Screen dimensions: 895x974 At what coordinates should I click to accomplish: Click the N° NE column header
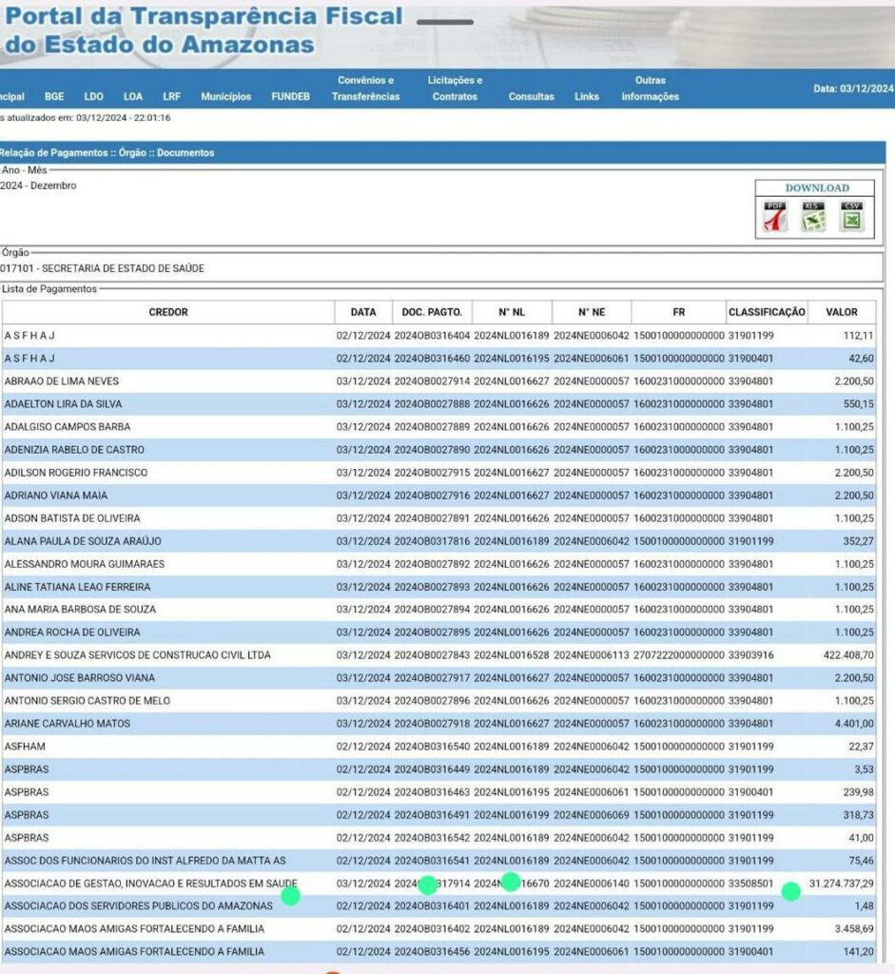592,312
